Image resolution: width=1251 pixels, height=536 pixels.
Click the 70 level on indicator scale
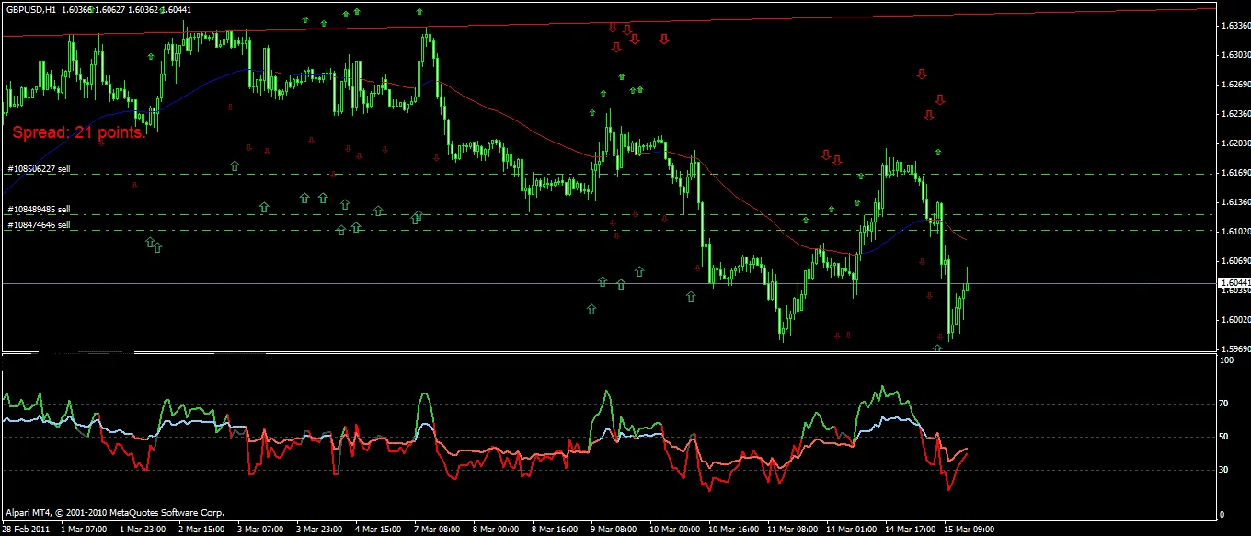point(1224,404)
